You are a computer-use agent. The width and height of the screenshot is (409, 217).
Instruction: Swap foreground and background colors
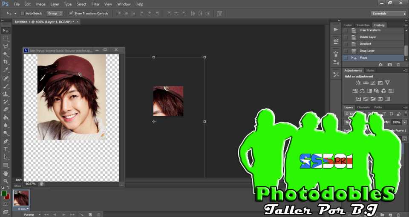pyautogui.click(x=8, y=187)
